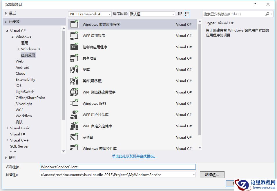Select the WPF 应用程序 template icon
The height and width of the screenshot is (191, 277).
[x=74, y=36]
